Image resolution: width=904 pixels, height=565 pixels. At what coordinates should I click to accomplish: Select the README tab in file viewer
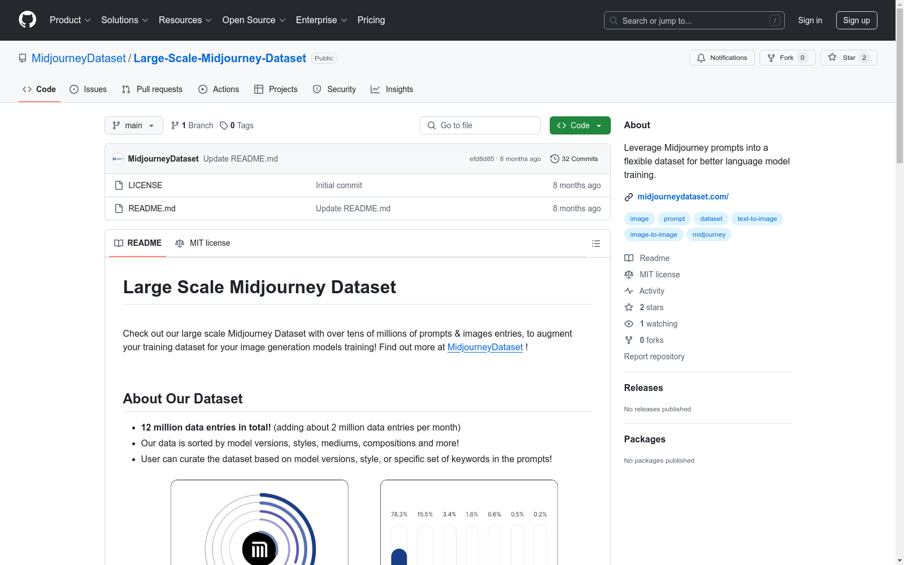(x=138, y=244)
